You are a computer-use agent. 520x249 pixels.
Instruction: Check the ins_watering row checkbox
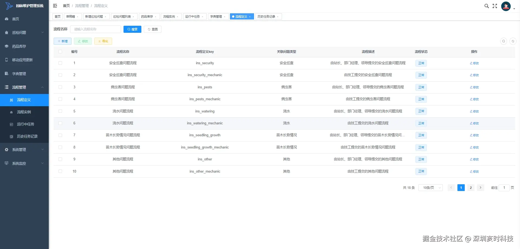(60, 111)
